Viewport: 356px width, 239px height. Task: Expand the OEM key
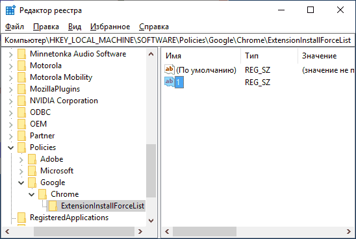[x=10, y=125]
